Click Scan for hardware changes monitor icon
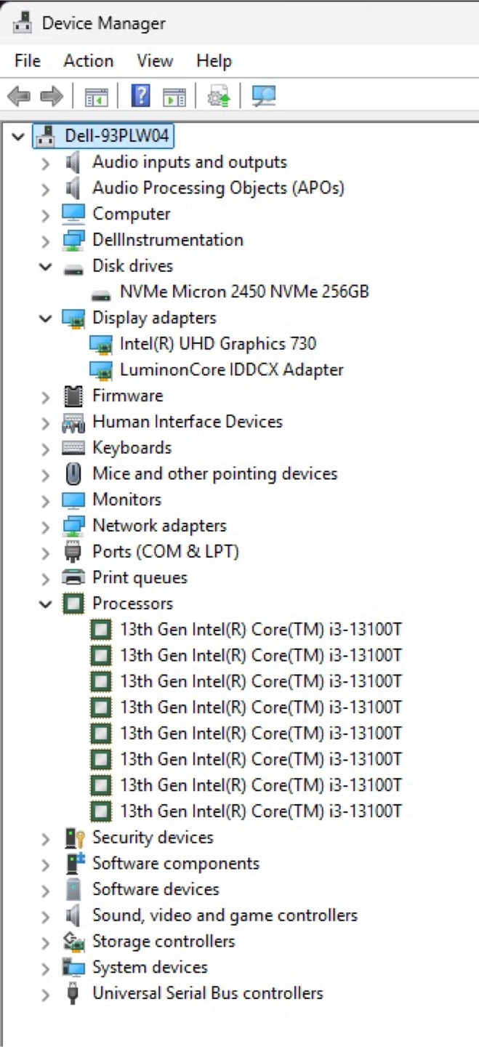Image resolution: width=479 pixels, height=1047 pixels. (263, 96)
